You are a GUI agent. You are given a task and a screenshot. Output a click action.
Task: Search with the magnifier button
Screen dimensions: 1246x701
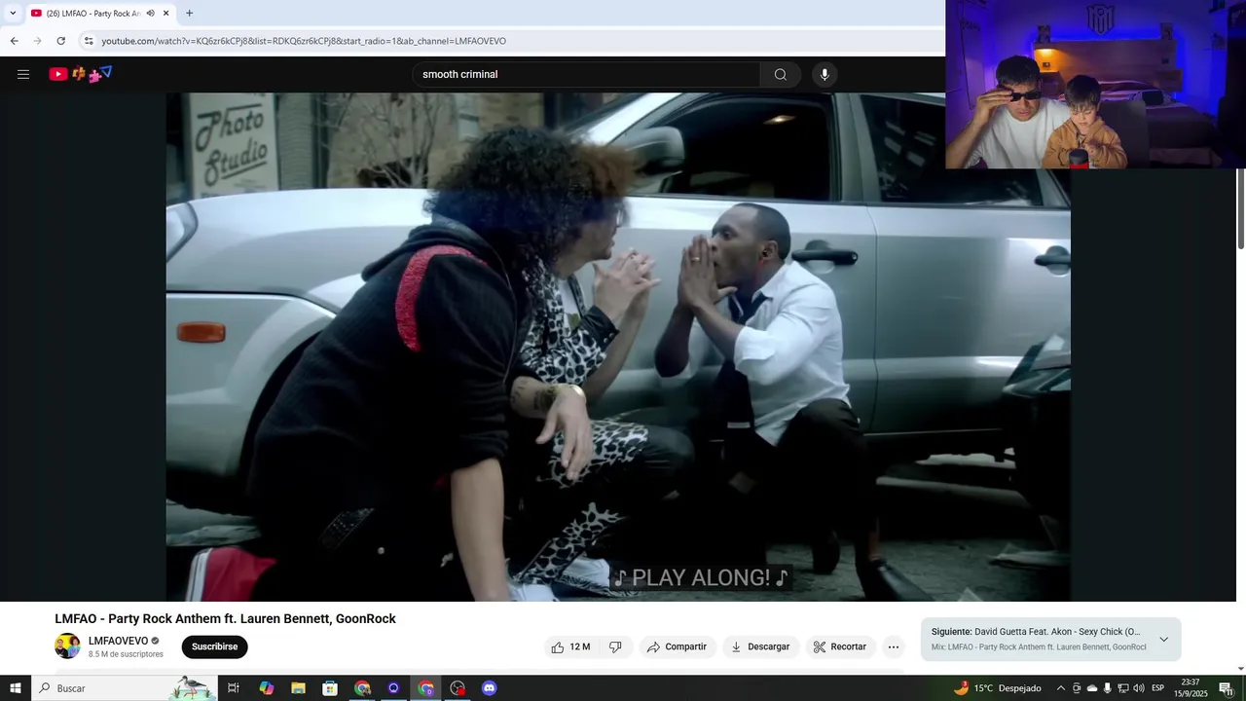click(781, 74)
